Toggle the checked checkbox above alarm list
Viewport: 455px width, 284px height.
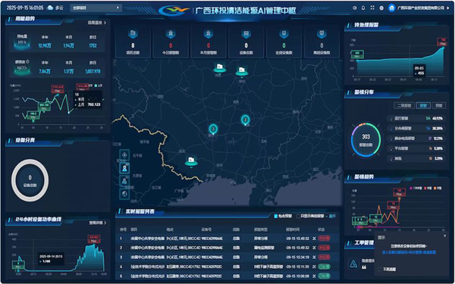pos(276,216)
